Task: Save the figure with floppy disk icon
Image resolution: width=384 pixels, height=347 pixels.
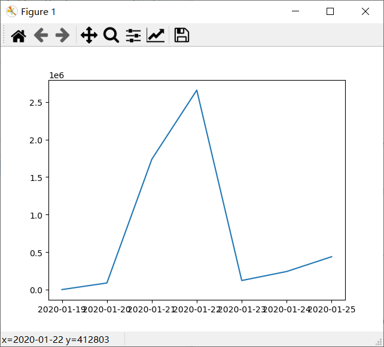Action: click(181, 35)
